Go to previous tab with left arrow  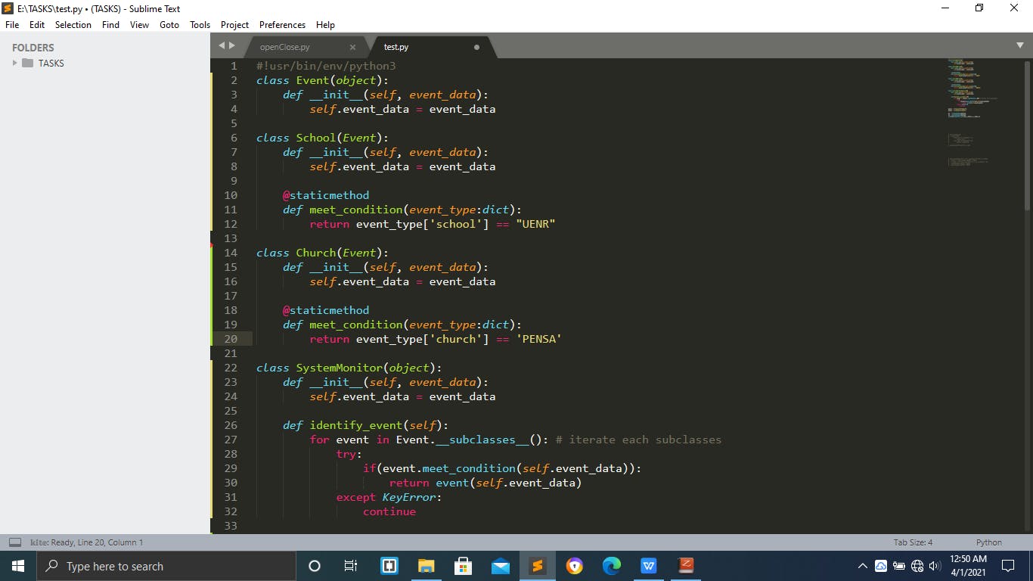pos(222,45)
